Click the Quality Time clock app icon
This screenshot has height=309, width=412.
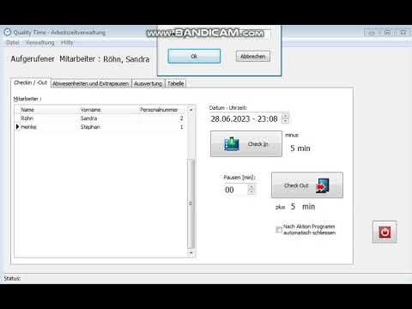pos(8,32)
